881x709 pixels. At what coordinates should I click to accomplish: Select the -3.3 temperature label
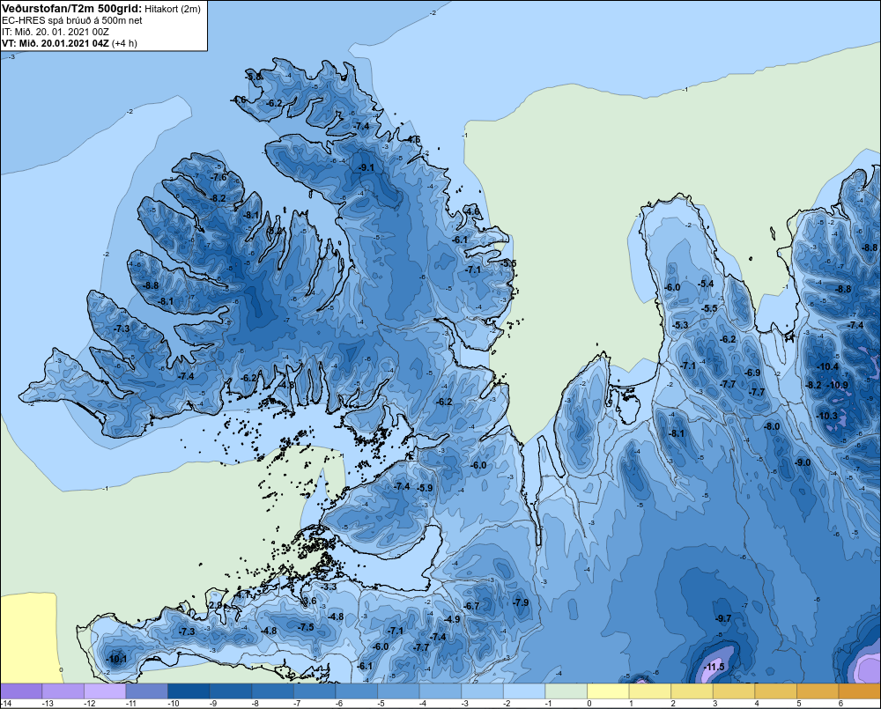pyautogui.click(x=329, y=587)
